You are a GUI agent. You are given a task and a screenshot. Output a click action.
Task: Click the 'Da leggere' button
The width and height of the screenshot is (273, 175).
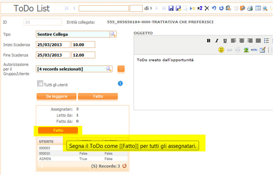coord(56,96)
